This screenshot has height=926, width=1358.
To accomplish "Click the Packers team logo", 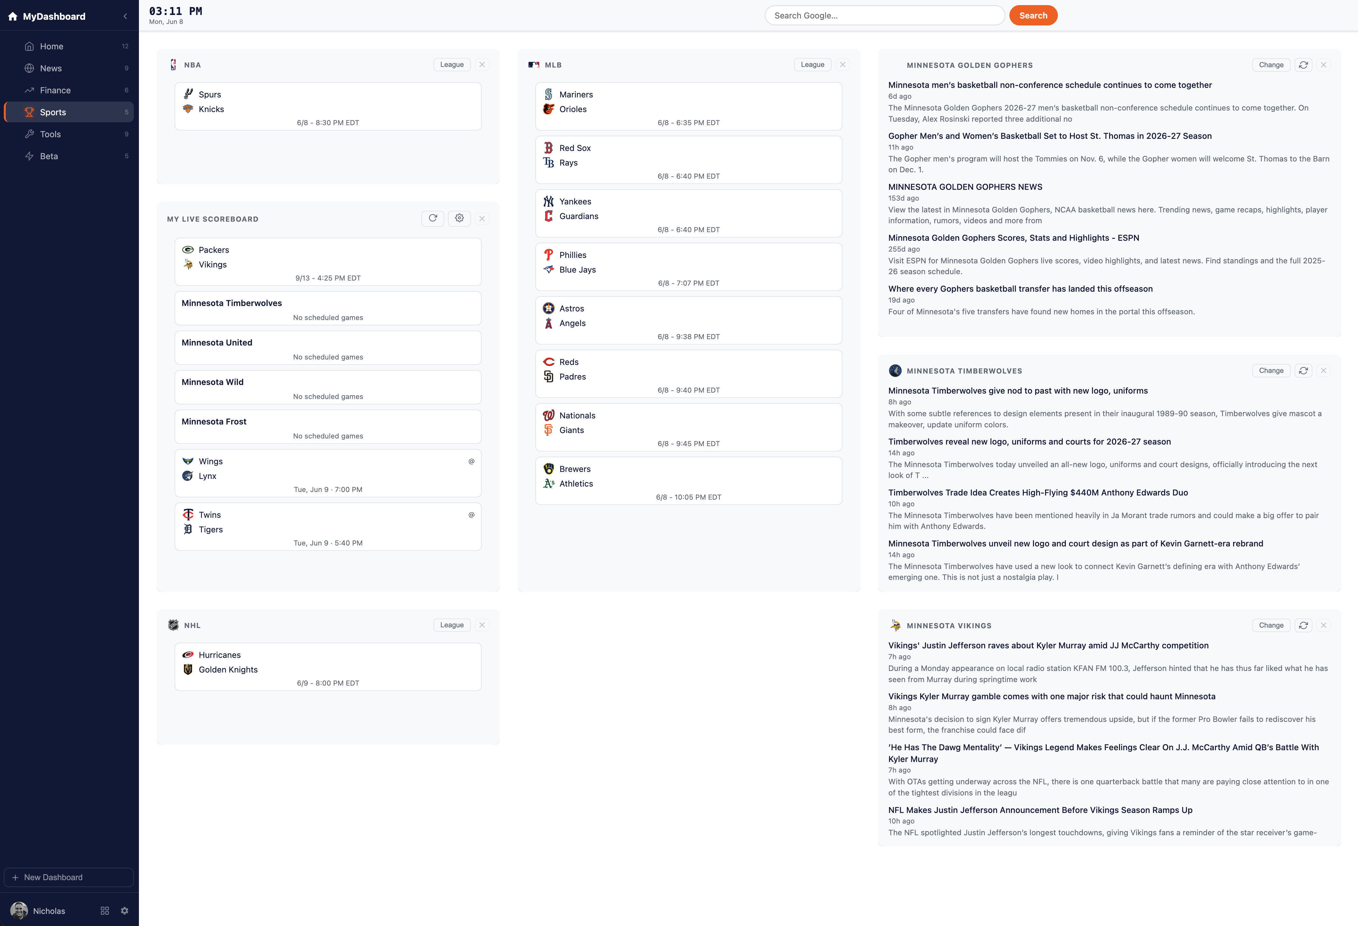I will 188,249.
